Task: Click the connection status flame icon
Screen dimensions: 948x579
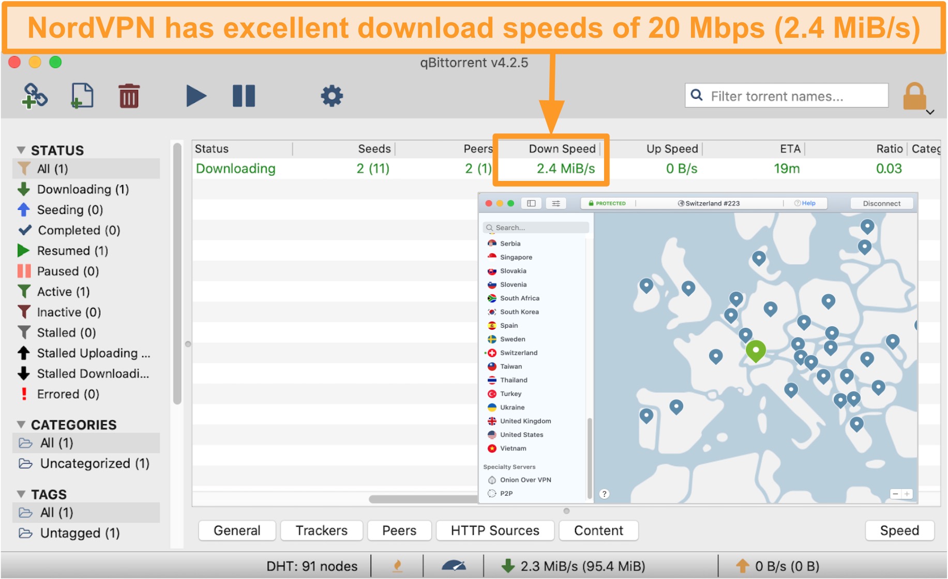Action: (397, 567)
